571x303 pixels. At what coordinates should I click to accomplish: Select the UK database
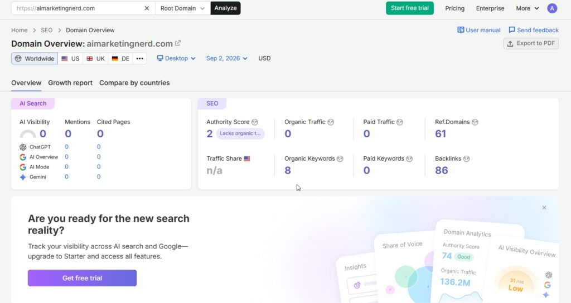pos(96,58)
